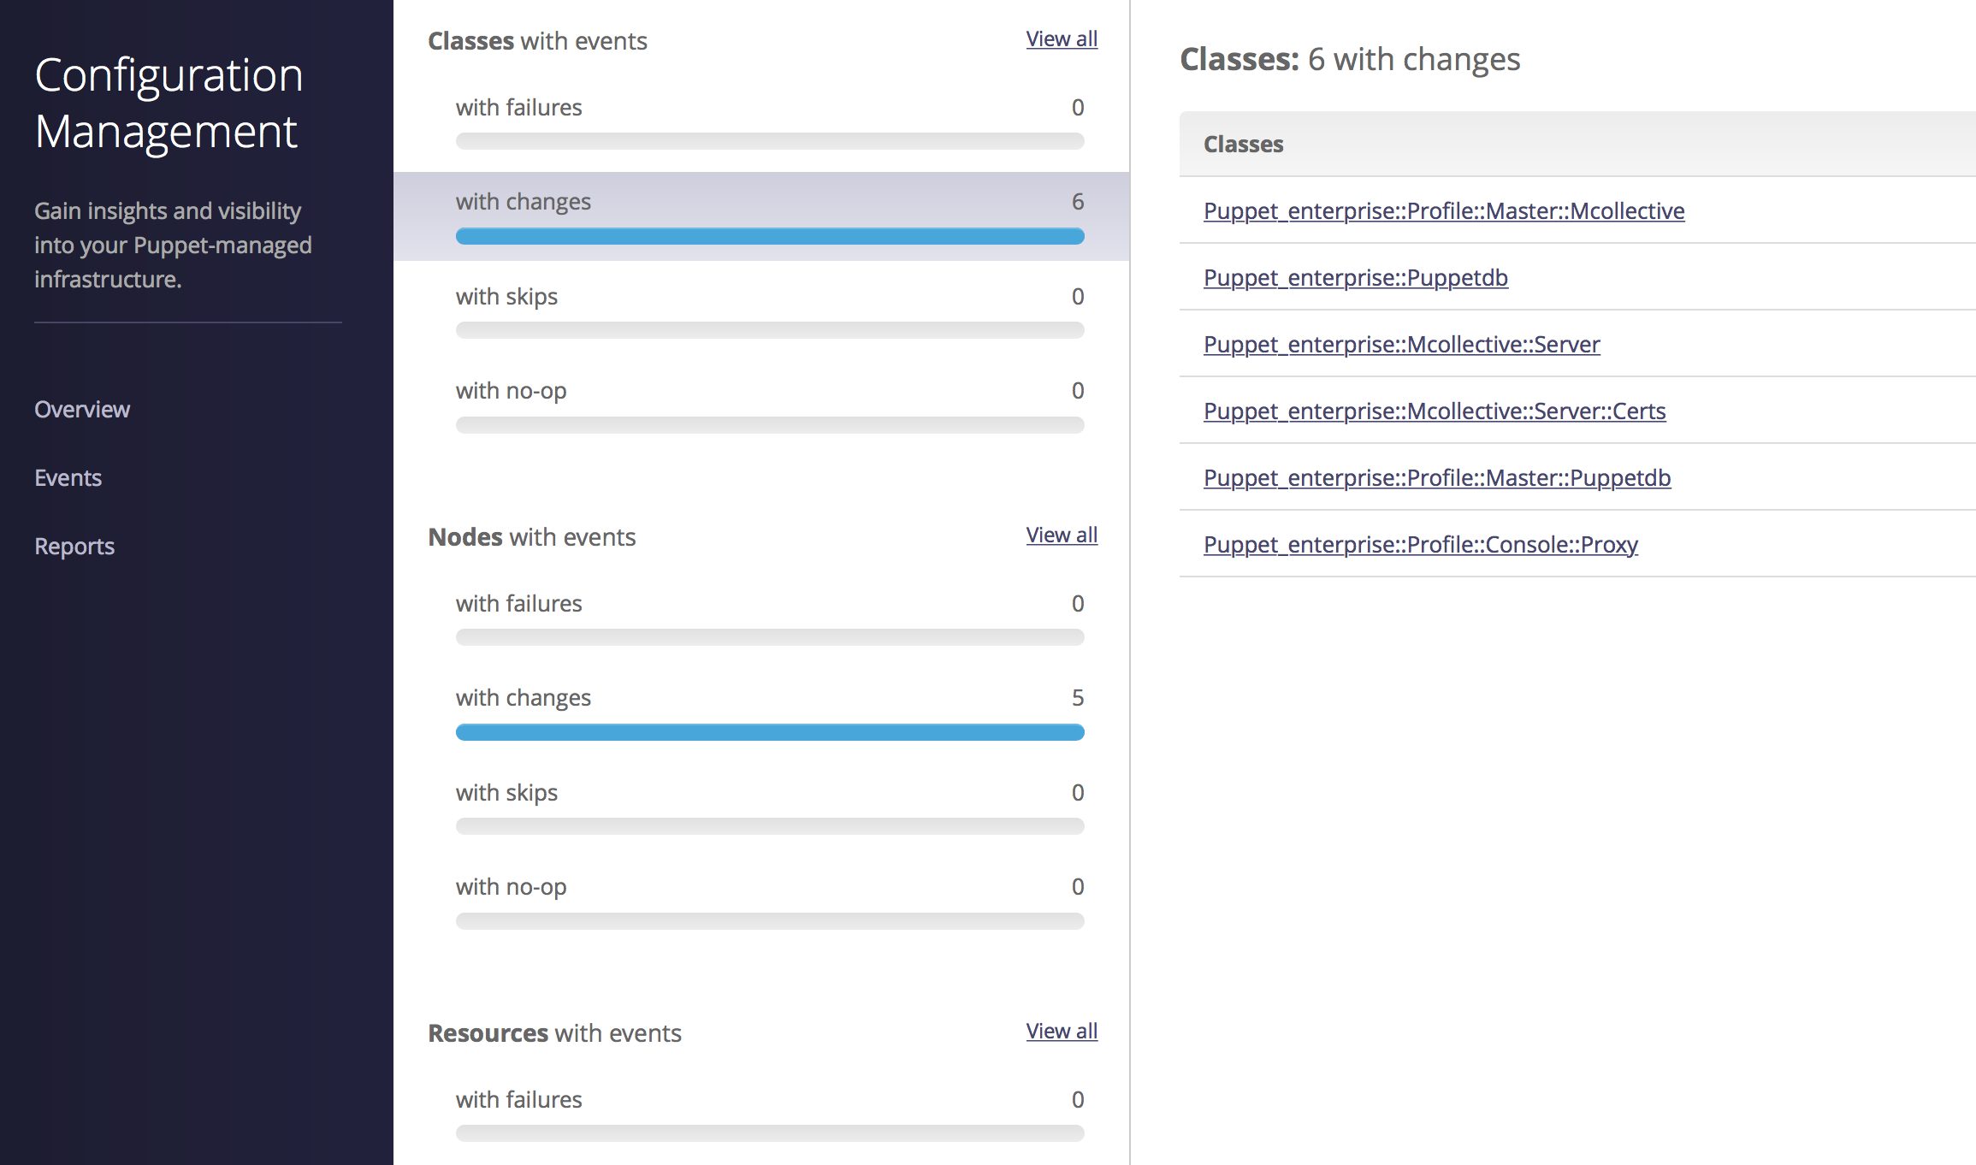
Task: Open Puppet_enterprise::Mcollective::Server class link
Action: 1401,345
